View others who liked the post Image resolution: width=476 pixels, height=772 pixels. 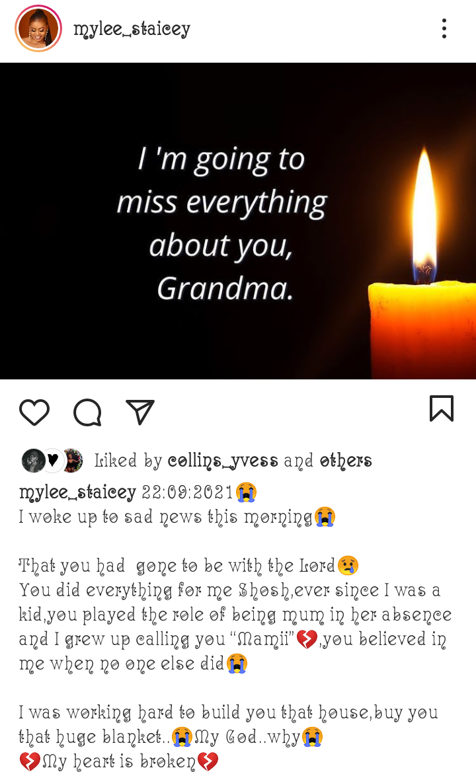coord(346,461)
